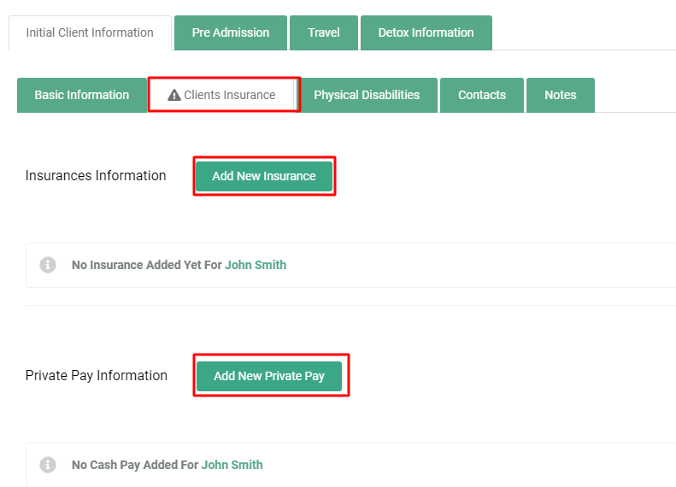Click the warning triangle on Clients Insurance

pos(173,95)
